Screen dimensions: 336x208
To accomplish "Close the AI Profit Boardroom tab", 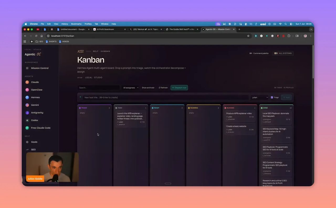I will tap(125, 29).
